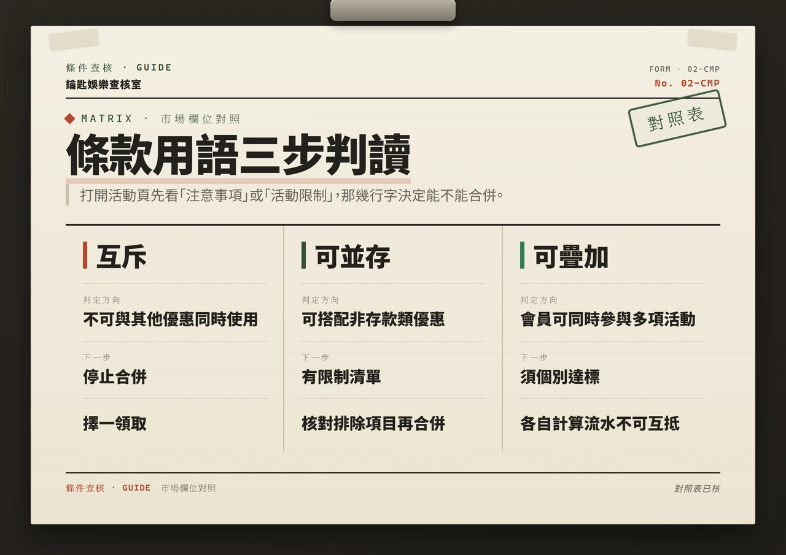Click the text 有限制清單
Screen dimensions: 786x555
click(x=341, y=377)
